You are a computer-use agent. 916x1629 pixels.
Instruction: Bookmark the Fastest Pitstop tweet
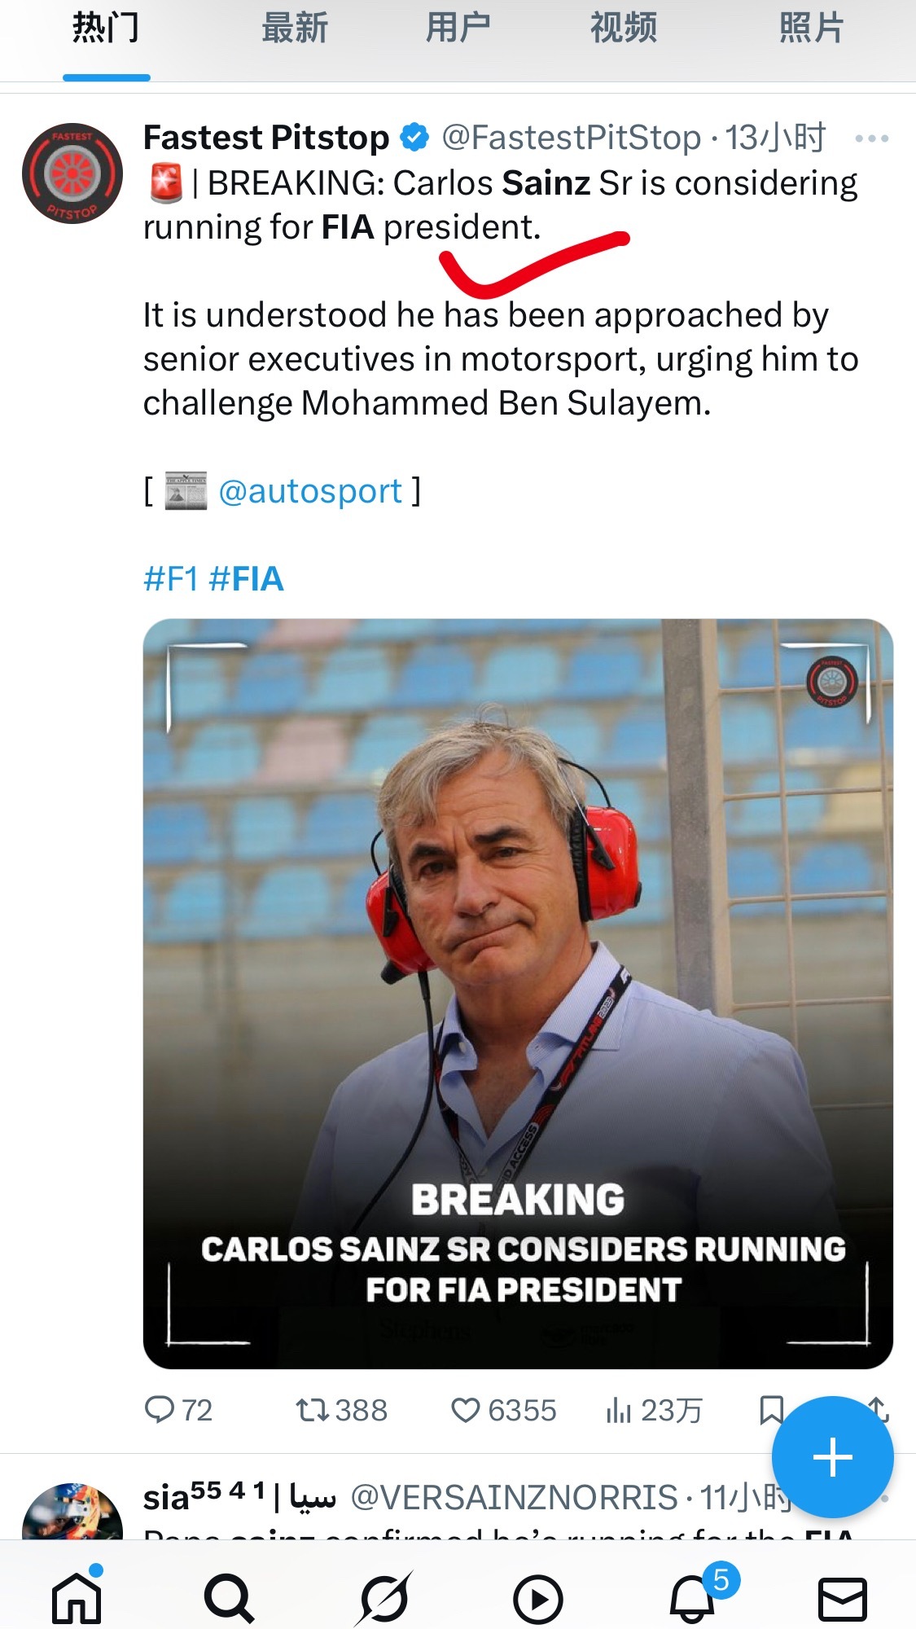coord(770,1410)
